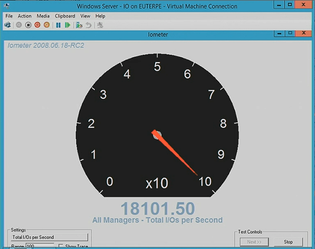315x249 pixels.
Task: Click the Iometer 2008.06.18-RC2 version text
Action: point(46,46)
